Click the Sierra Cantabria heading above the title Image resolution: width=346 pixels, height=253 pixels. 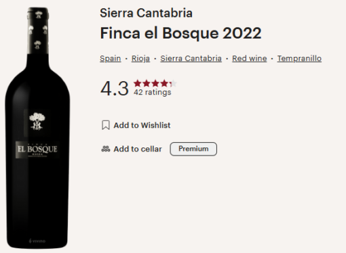tap(146, 13)
